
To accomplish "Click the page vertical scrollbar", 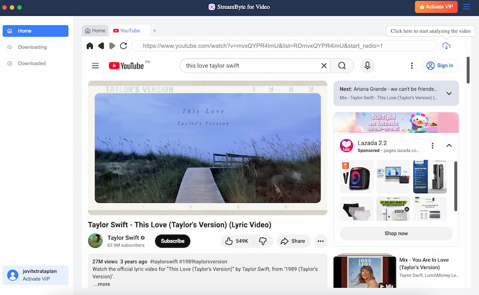I will tap(468, 70).
